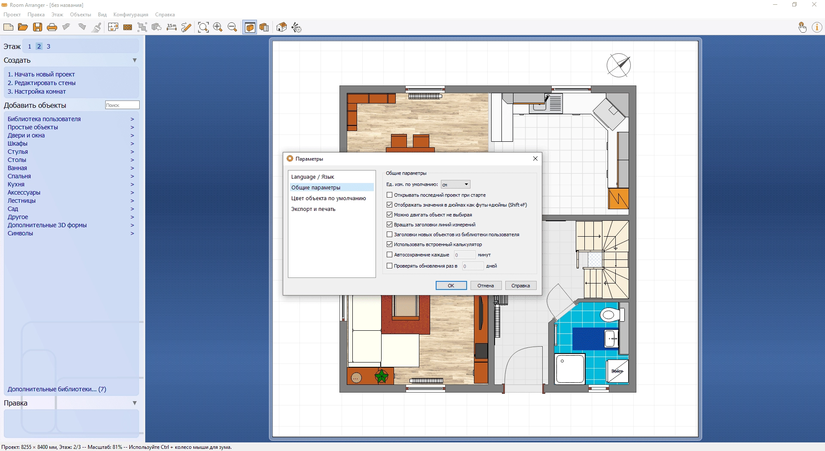Click the light settings gear icon
The height and width of the screenshot is (451, 825).
[296, 27]
